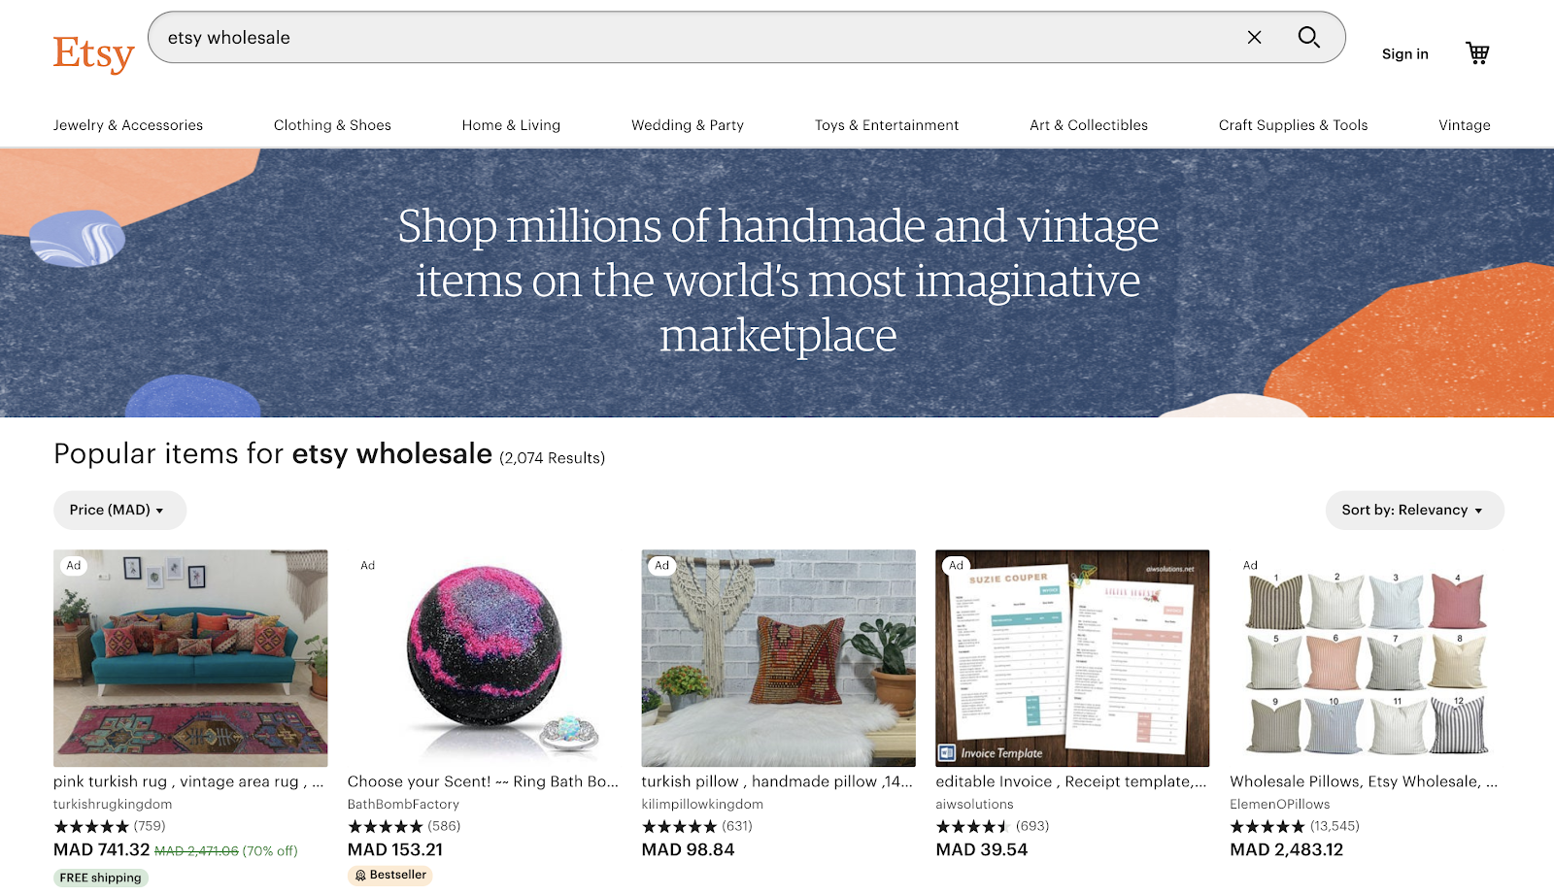Open the Home & Living category menu

pyautogui.click(x=511, y=125)
